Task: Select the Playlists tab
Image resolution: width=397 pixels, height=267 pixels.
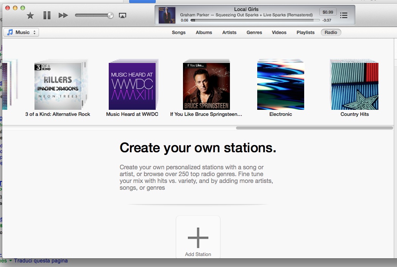Action: click(x=305, y=33)
